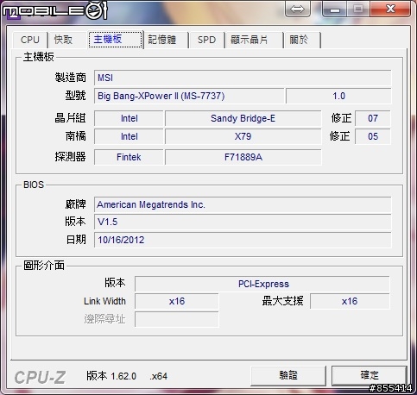This screenshot has width=417, height=395.
Task: Click the southbridge revision value 05
Action: click(x=373, y=136)
